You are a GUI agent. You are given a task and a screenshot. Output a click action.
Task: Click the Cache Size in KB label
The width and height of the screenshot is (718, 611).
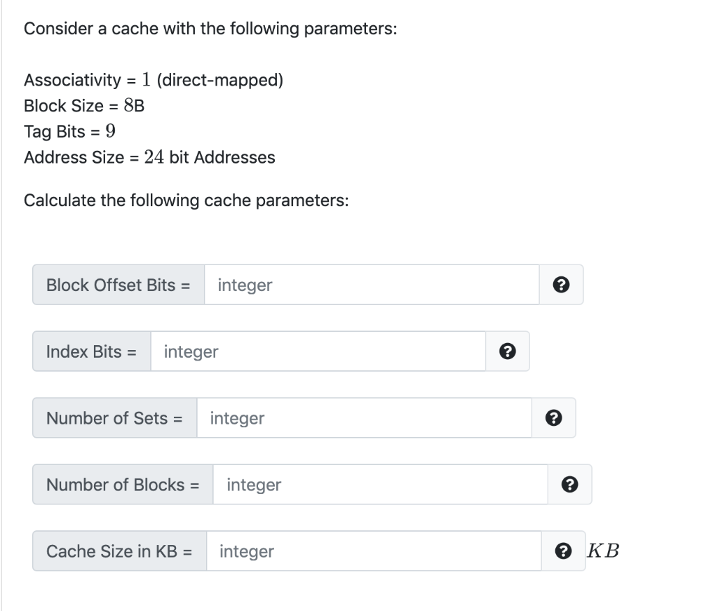click(x=119, y=551)
